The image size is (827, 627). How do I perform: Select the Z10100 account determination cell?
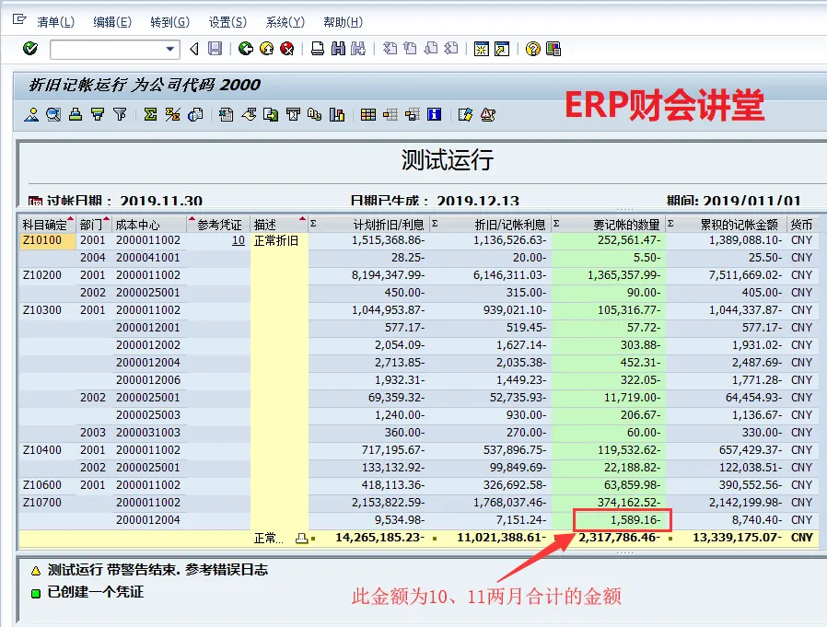click(47, 240)
